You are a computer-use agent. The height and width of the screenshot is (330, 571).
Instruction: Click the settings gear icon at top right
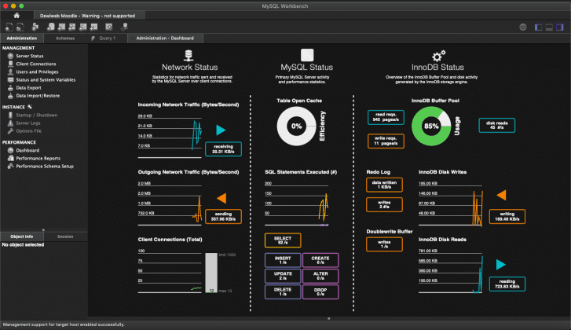coord(523,27)
